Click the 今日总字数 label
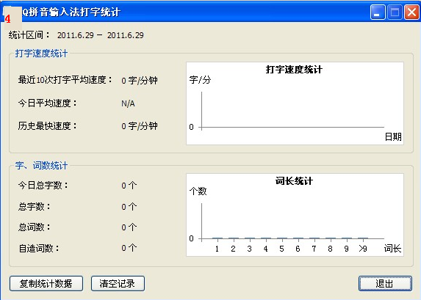421x300 pixels. [x=43, y=185]
